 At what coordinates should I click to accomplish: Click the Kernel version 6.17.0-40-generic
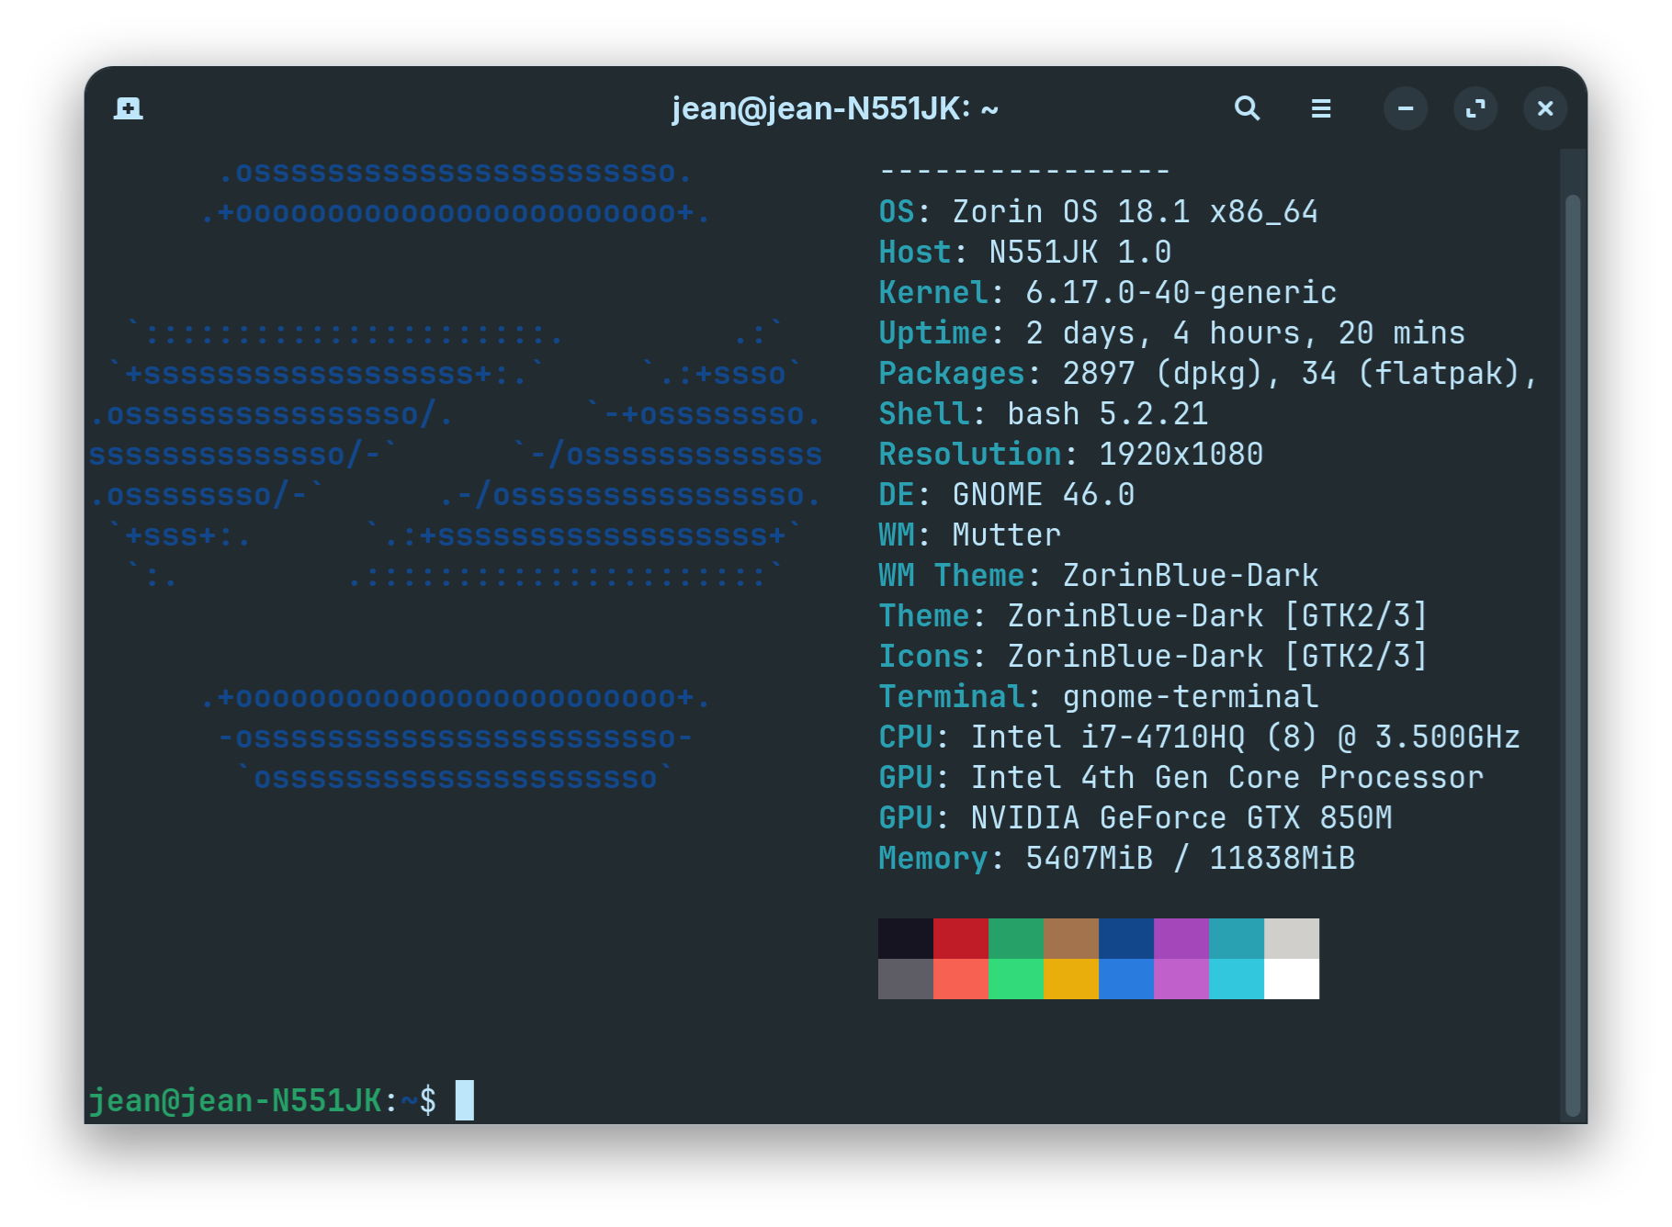coord(1181,293)
